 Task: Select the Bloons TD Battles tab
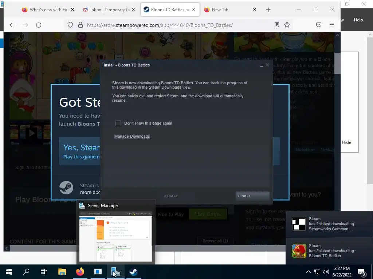point(170,9)
